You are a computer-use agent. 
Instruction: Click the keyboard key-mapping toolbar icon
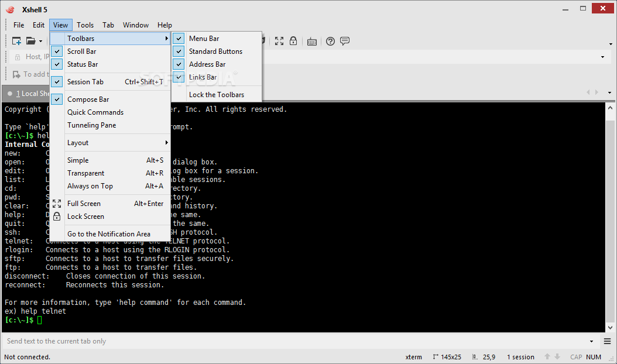pyautogui.click(x=312, y=42)
